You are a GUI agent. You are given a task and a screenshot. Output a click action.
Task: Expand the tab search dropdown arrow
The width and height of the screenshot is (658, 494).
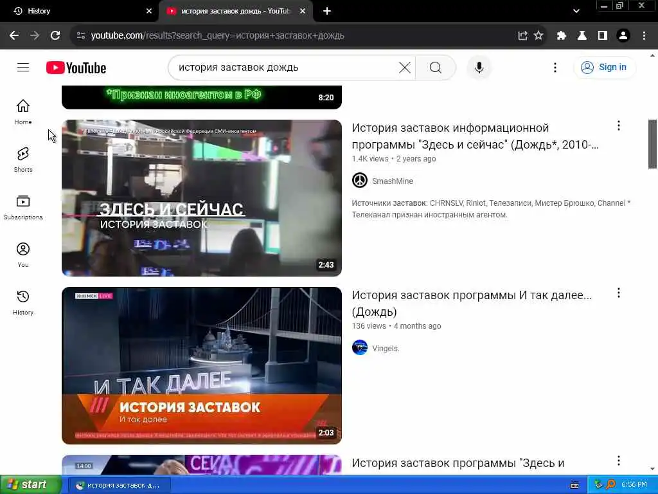(x=576, y=11)
